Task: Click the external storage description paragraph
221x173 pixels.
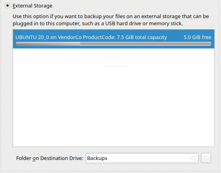Action: [111, 20]
